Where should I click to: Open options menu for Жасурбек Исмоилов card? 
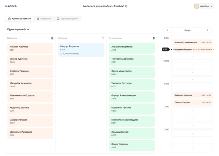tap(50, 83)
